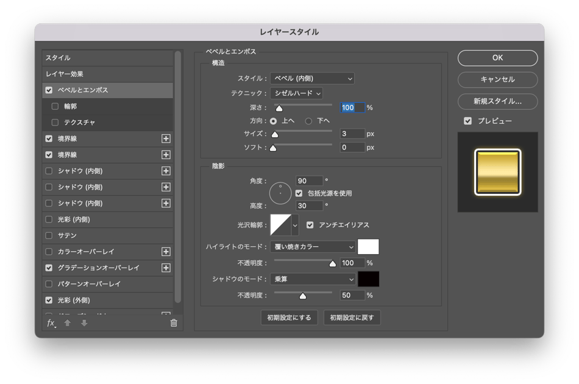Click the angle dial for shading

pyautogui.click(x=280, y=193)
